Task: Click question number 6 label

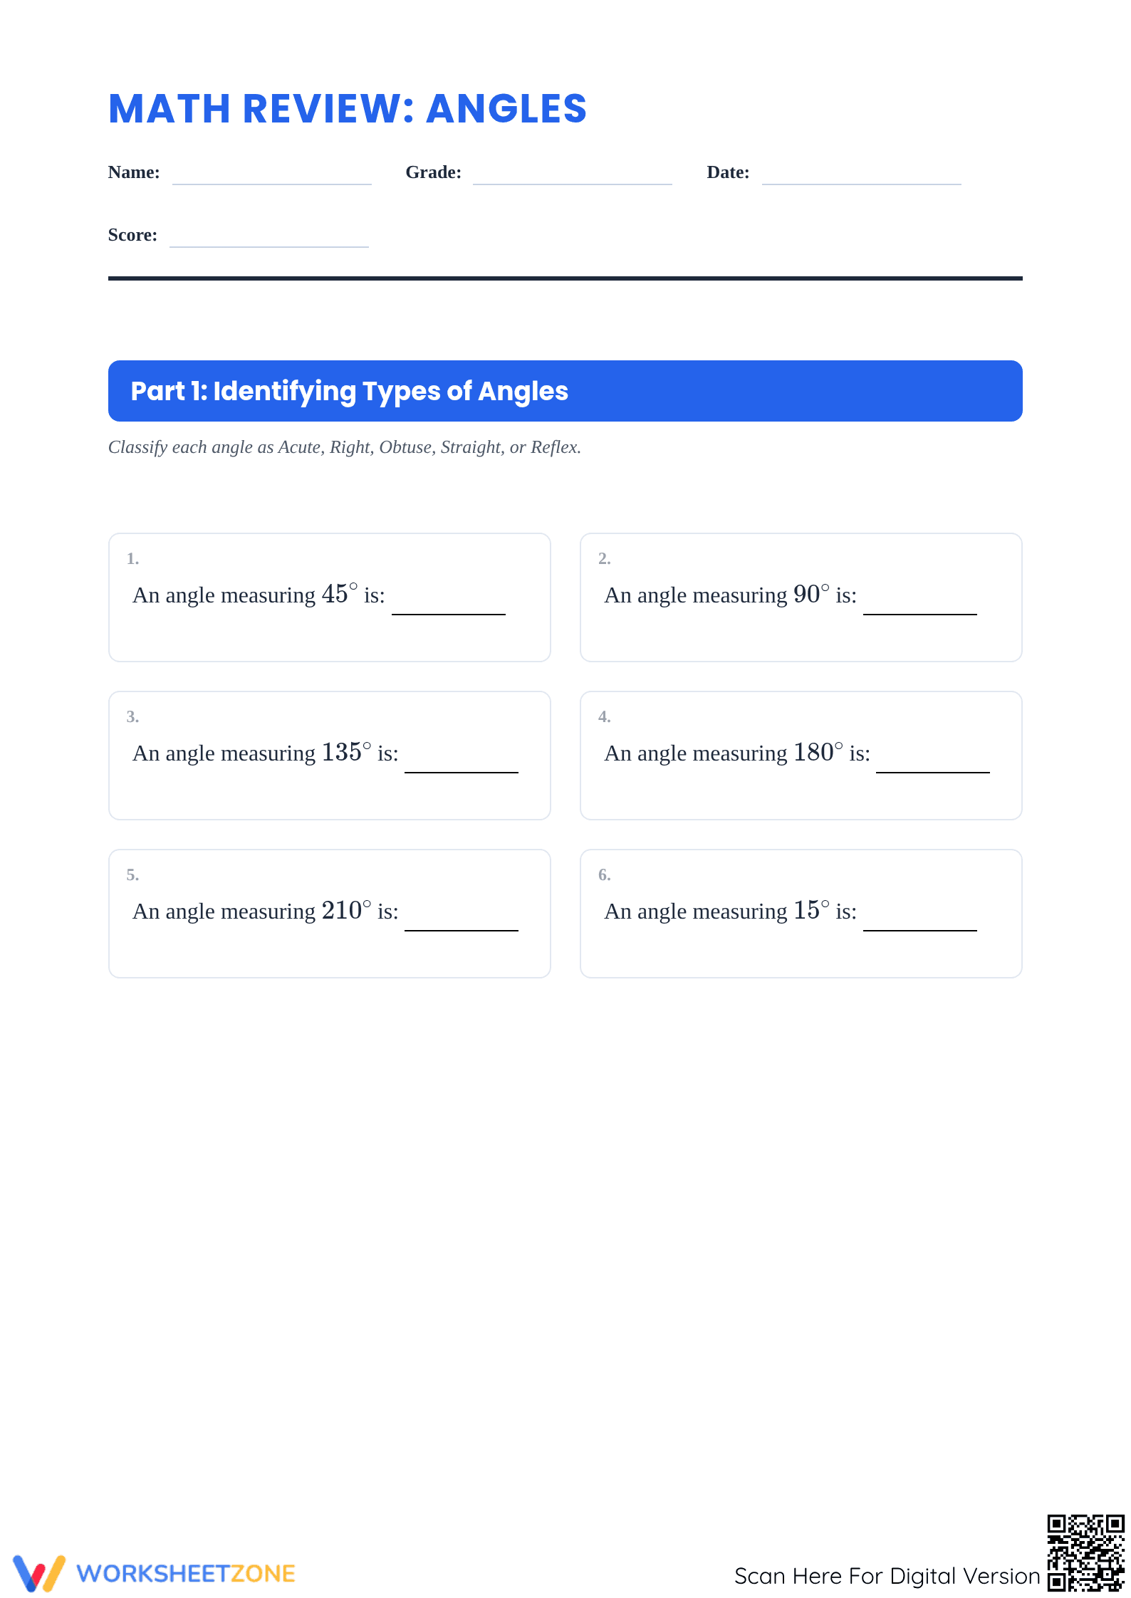Action: click(604, 875)
